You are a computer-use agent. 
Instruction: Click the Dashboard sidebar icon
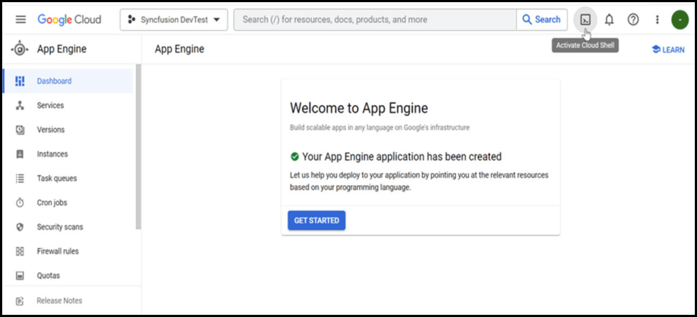point(20,81)
